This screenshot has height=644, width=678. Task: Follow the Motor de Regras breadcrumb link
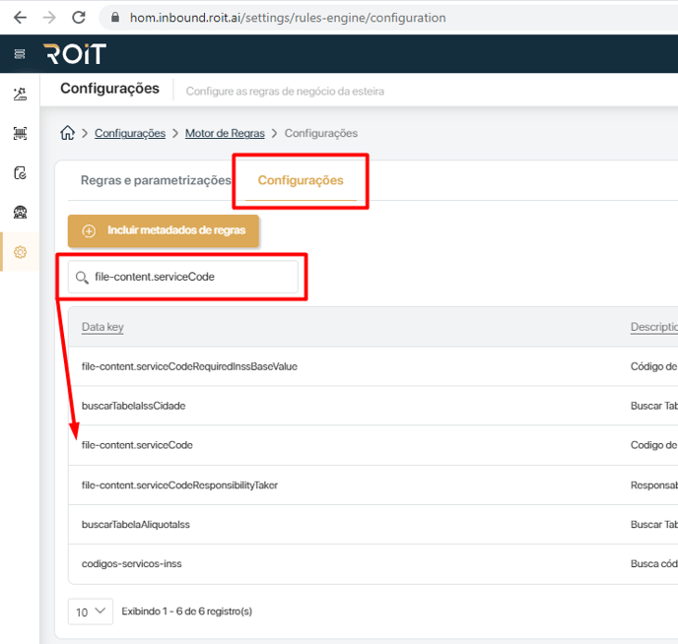coord(225,133)
